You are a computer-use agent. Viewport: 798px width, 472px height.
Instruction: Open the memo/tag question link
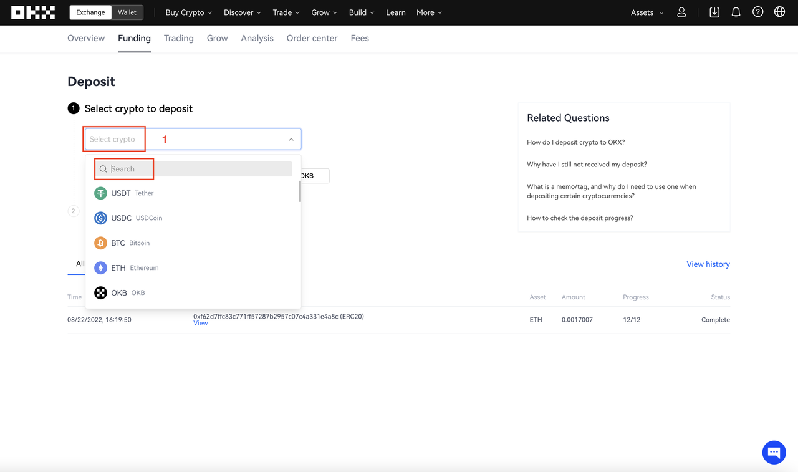click(x=612, y=191)
